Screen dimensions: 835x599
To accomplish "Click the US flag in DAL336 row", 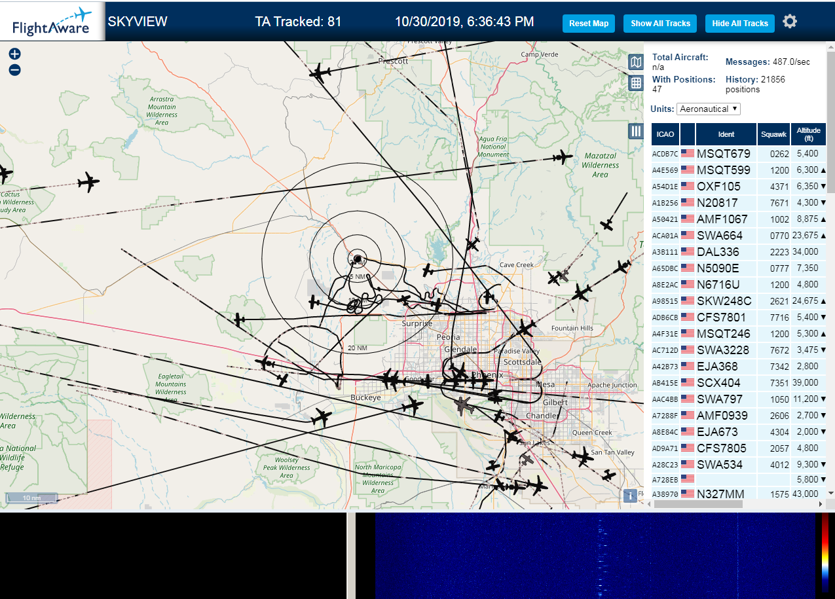I will point(688,251).
